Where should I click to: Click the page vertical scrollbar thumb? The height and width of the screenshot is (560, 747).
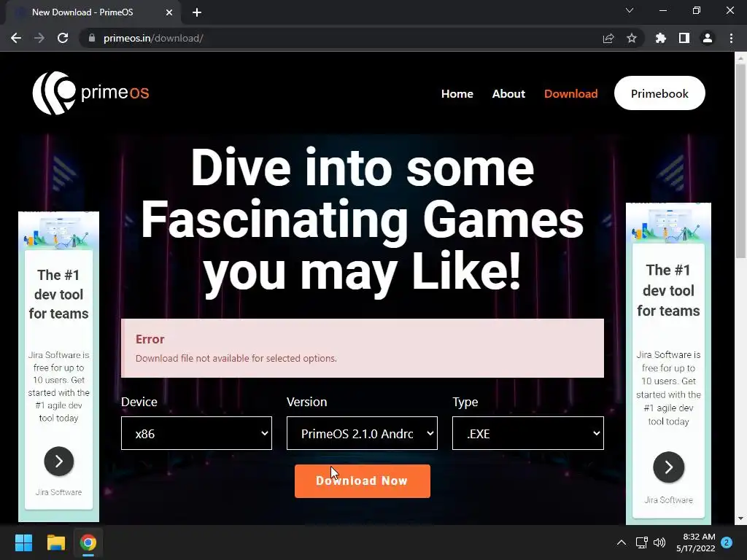pyautogui.click(x=740, y=162)
